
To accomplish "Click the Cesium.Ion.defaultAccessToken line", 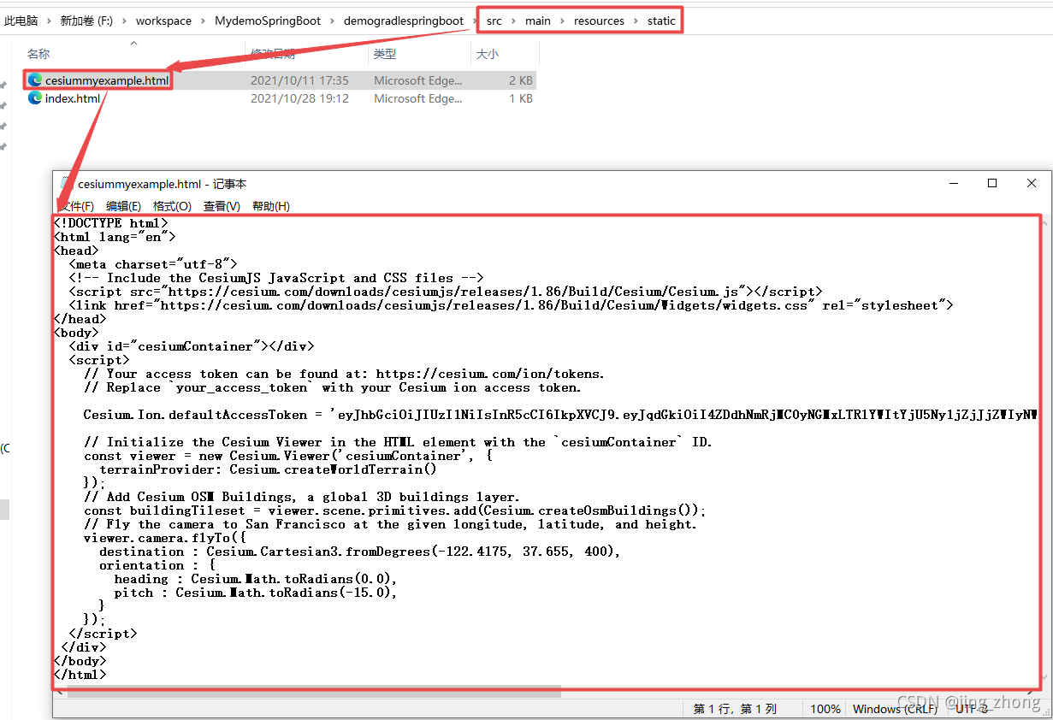I will (560, 415).
